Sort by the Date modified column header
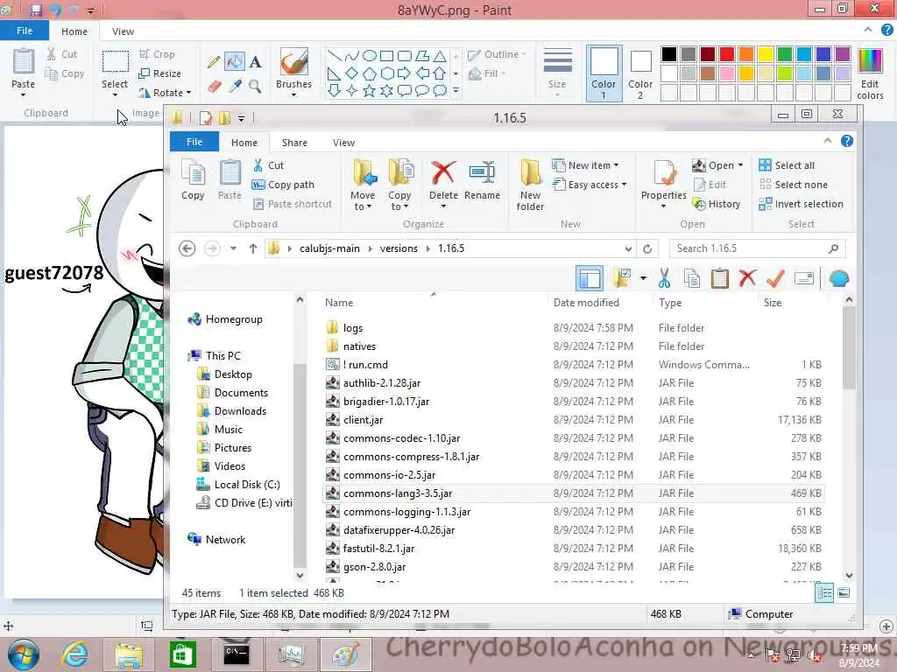The height and width of the screenshot is (672, 897). [x=586, y=302]
